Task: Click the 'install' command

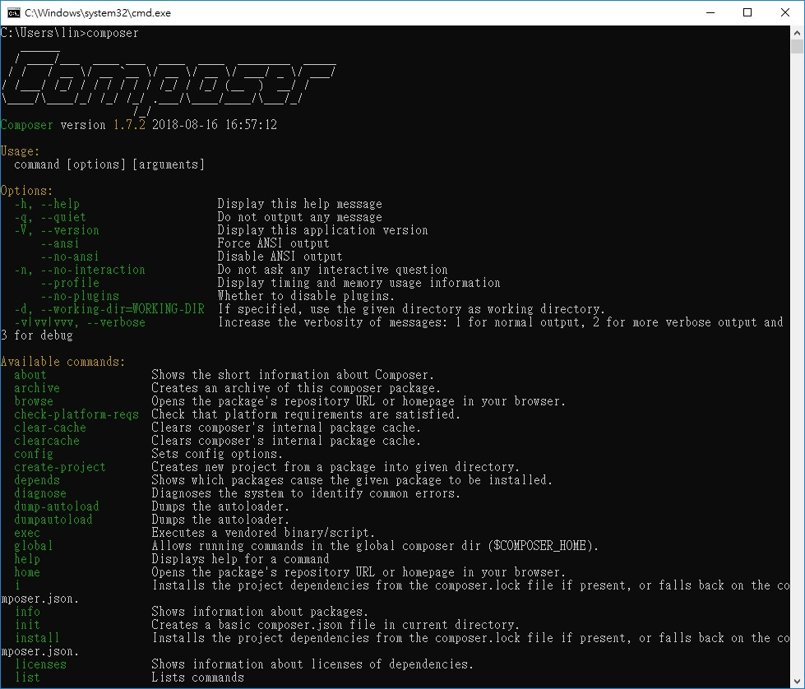Action: [x=37, y=638]
